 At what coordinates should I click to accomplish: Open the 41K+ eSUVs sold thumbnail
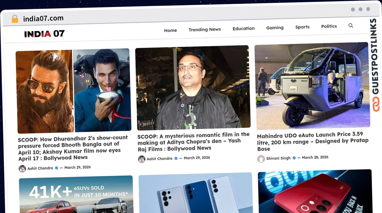[x=76, y=195]
